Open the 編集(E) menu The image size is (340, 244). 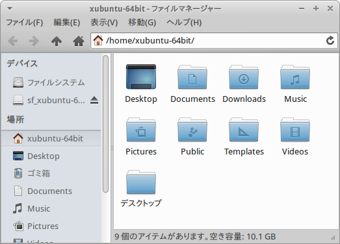point(67,22)
